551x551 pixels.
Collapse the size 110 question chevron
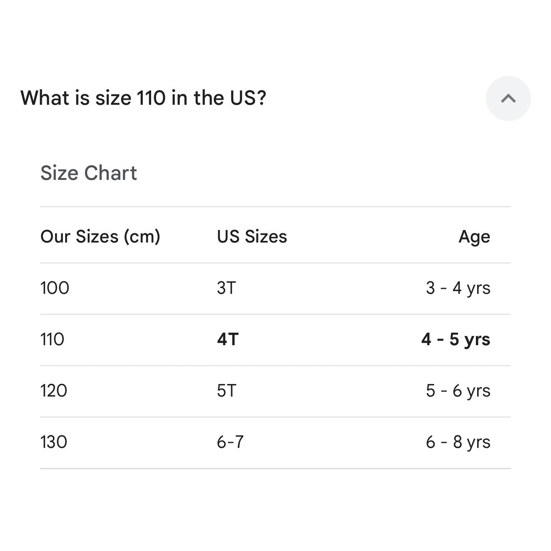click(x=508, y=99)
